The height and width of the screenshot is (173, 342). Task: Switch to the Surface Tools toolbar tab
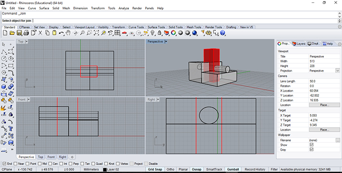(x=156, y=27)
